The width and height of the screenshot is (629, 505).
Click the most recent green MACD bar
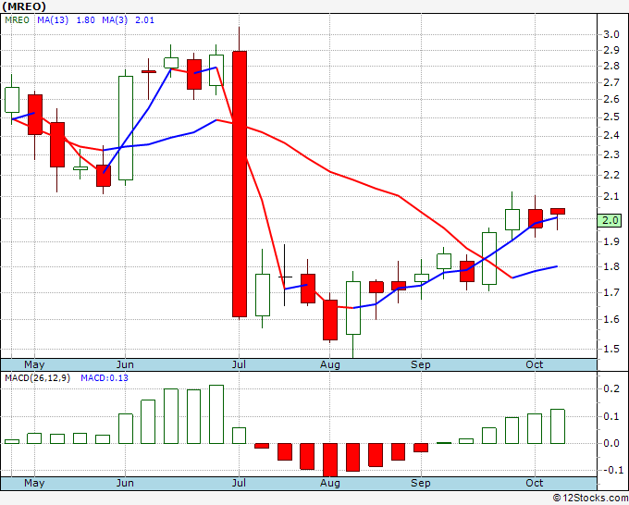tap(558, 426)
